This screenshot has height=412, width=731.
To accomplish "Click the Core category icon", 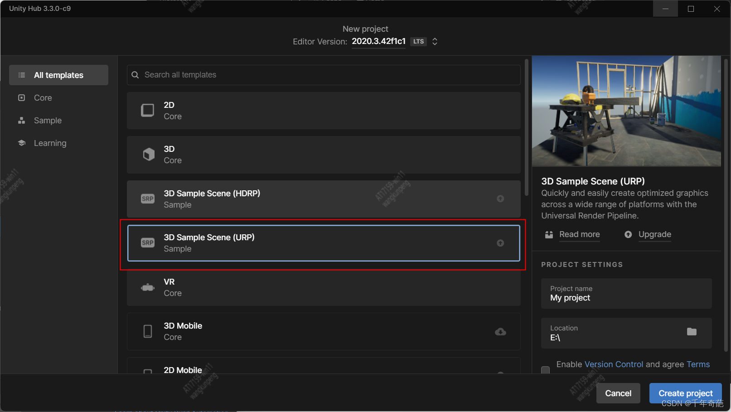I will click(x=21, y=97).
